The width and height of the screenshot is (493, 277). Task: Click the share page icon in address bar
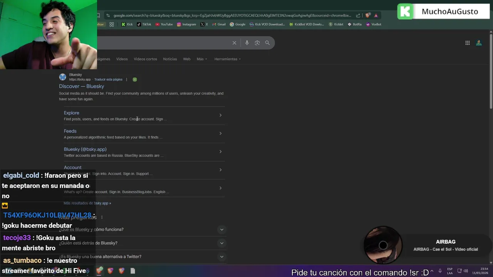[358, 15]
